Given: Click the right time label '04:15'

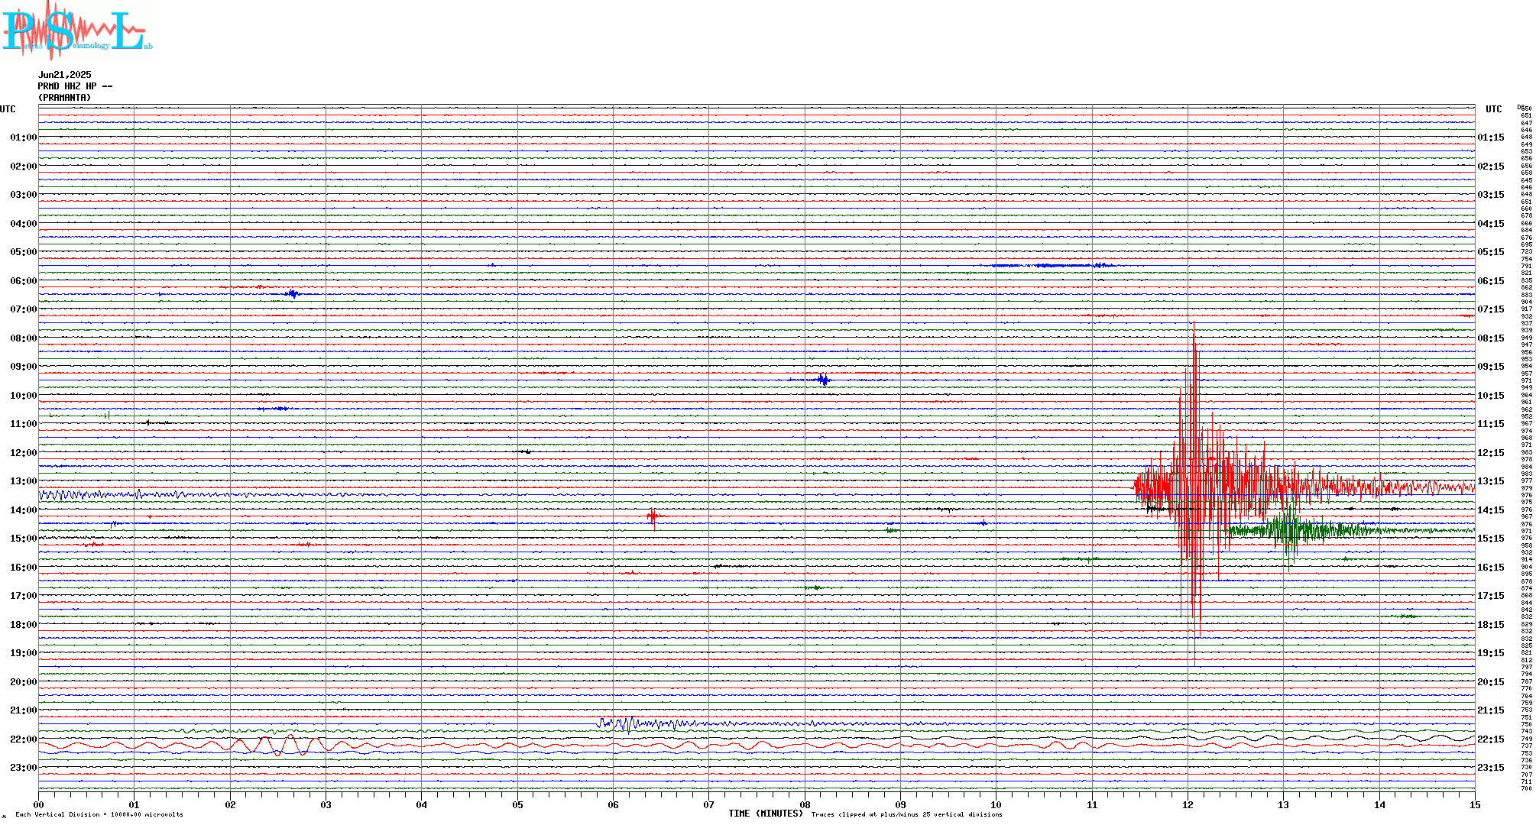Looking at the screenshot, I should click(x=1491, y=224).
